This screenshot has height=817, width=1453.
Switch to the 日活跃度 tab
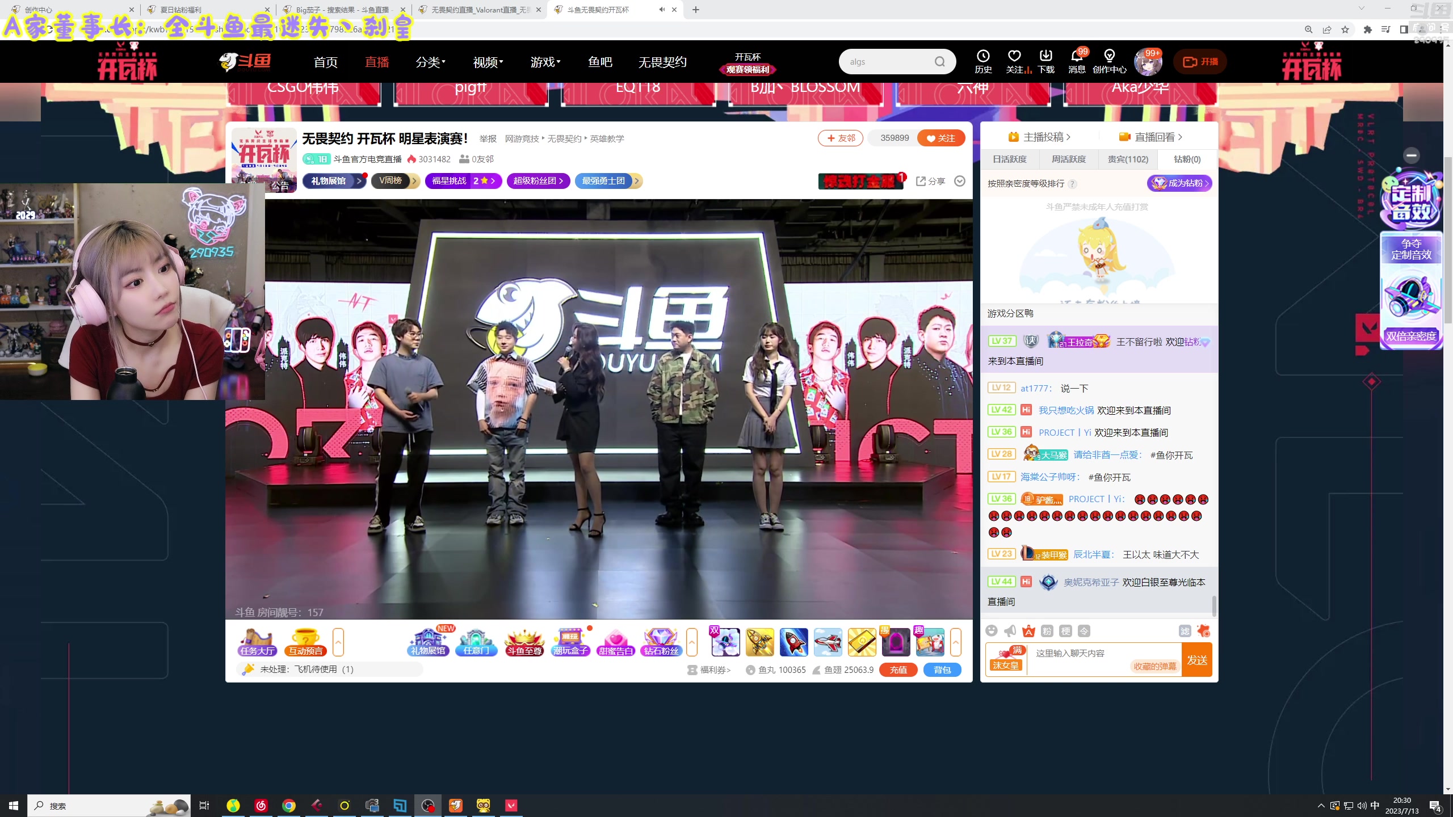[x=1010, y=159]
